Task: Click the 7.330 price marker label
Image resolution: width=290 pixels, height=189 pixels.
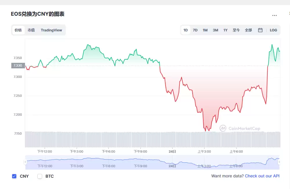Action: [18, 65]
